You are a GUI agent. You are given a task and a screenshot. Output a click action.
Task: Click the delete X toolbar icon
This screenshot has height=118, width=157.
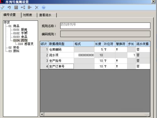point(37,8)
